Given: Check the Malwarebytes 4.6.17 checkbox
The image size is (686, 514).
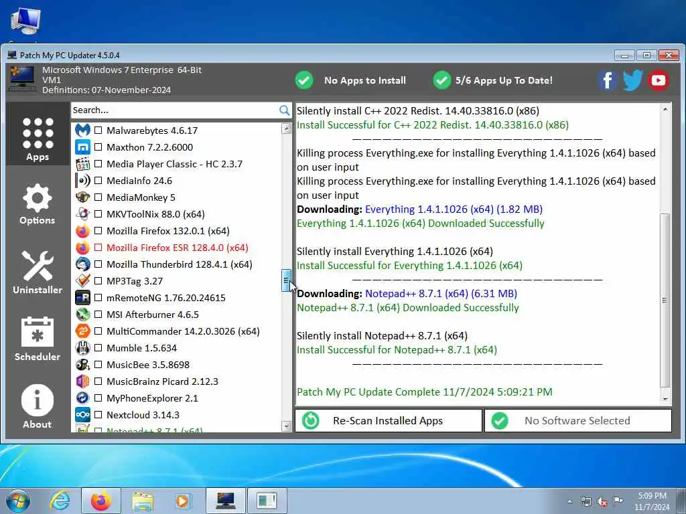Looking at the screenshot, I should 98,131.
